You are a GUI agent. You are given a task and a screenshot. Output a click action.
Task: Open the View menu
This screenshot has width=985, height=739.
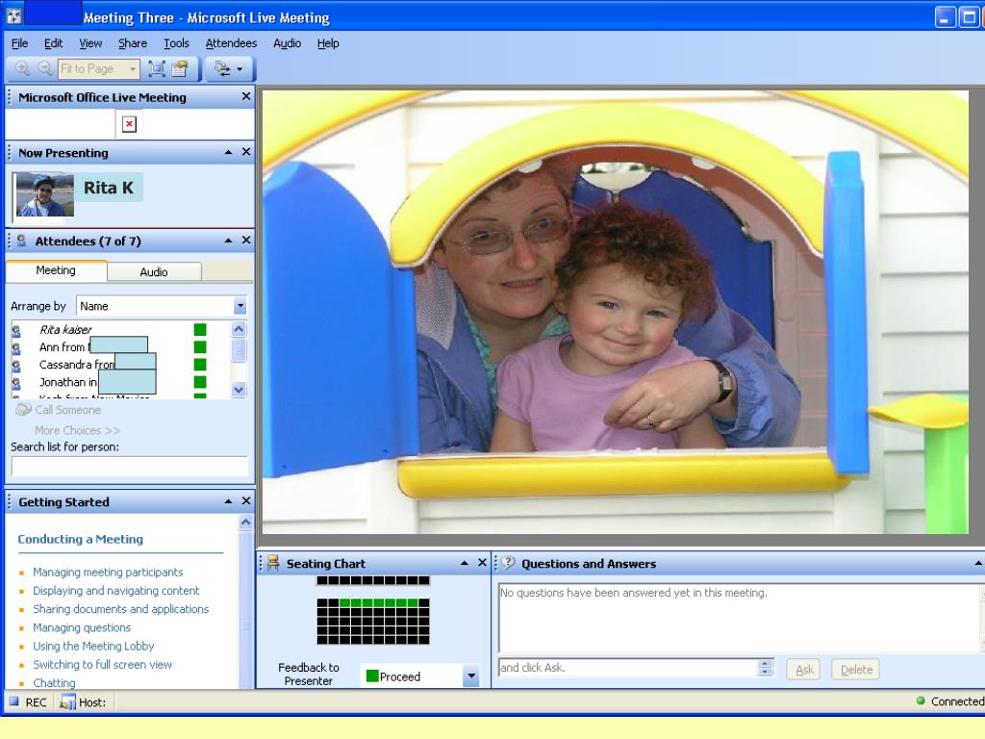tap(90, 43)
